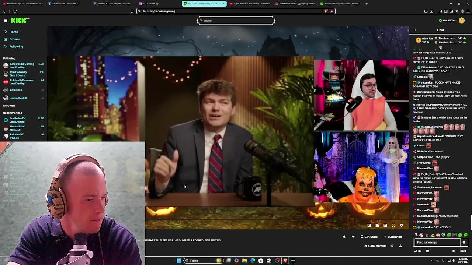Viewport: 472px width, 265px height.
Task: Click Brave browser taskbar icon
Action: coord(285,261)
